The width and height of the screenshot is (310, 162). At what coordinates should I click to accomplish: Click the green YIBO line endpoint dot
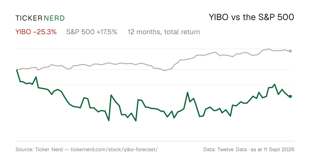[290, 96]
